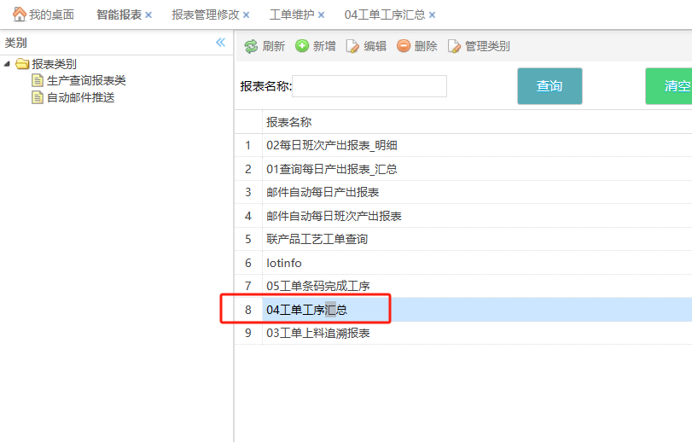Close the 智能报表 tab

coord(148,15)
